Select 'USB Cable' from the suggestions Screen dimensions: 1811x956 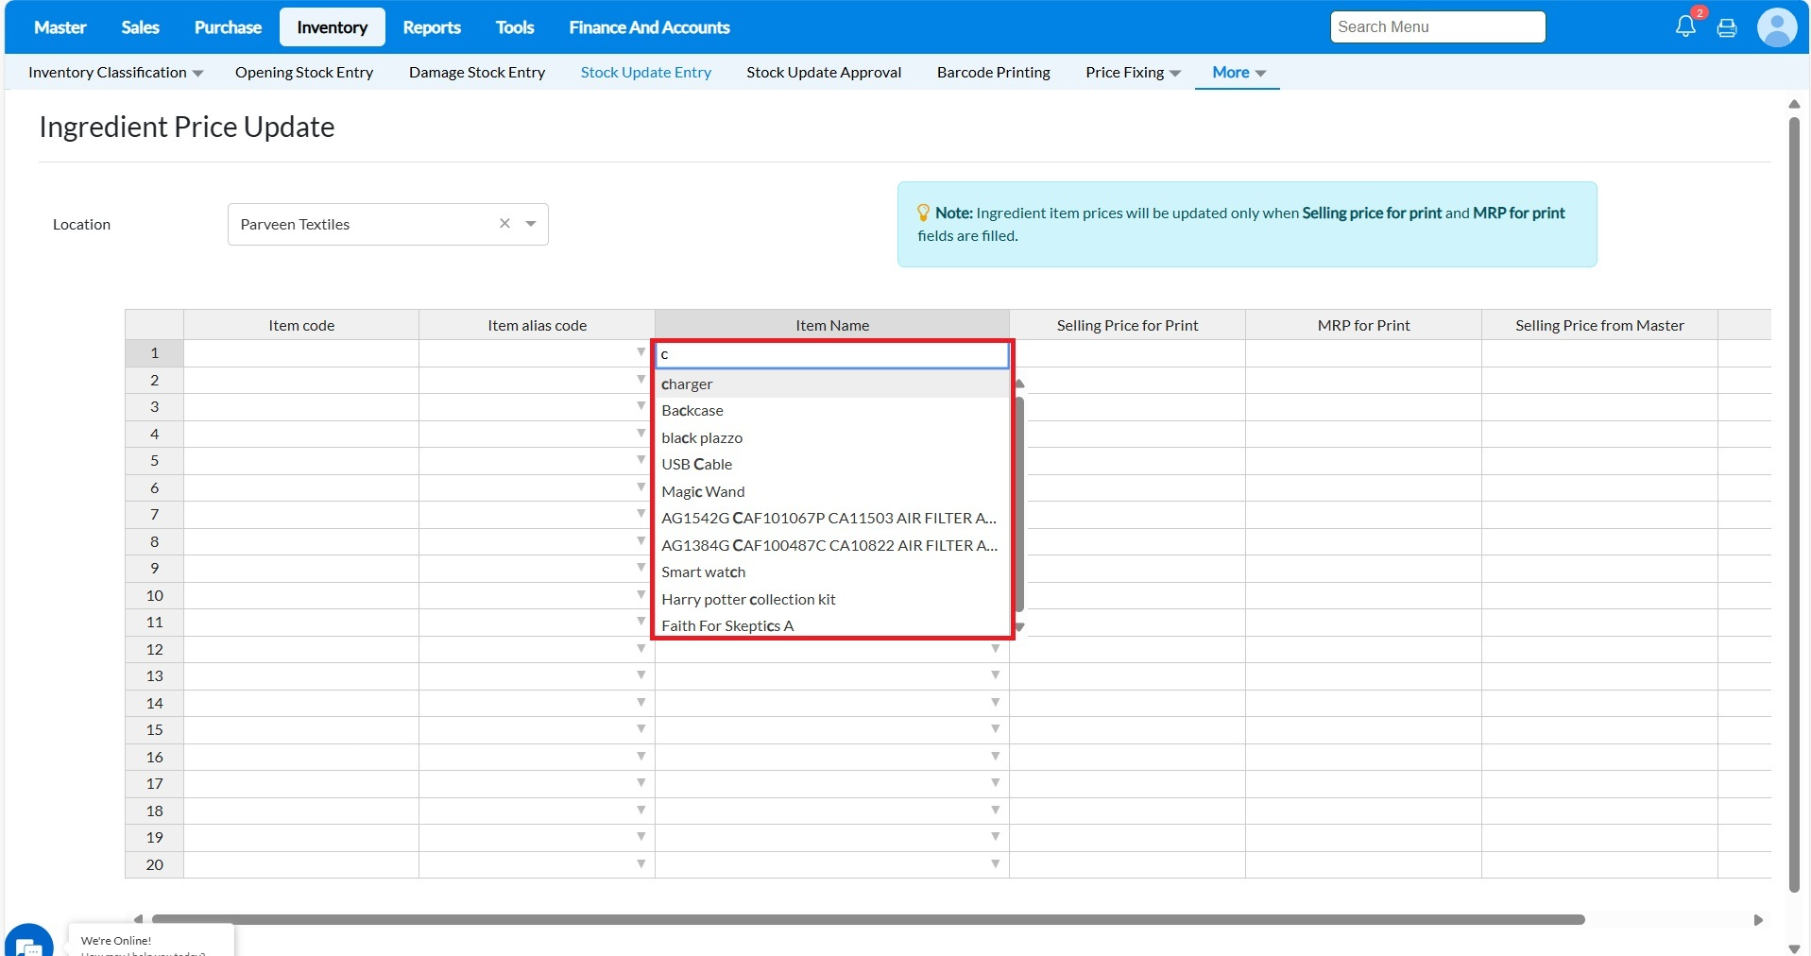coord(697,464)
